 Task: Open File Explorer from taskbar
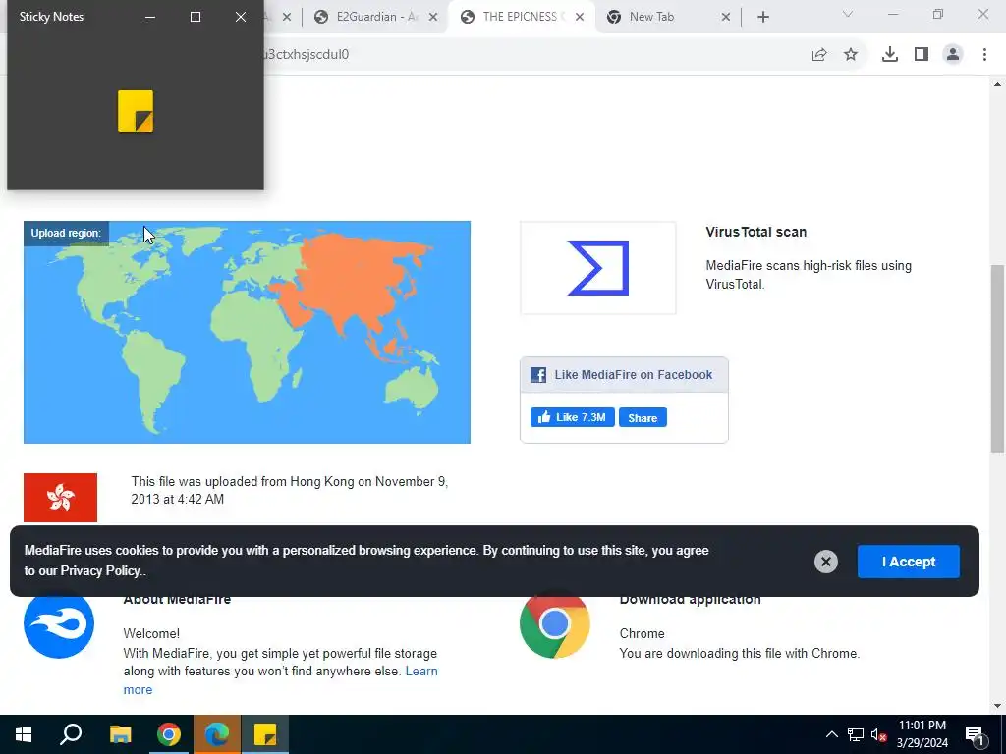click(x=120, y=734)
